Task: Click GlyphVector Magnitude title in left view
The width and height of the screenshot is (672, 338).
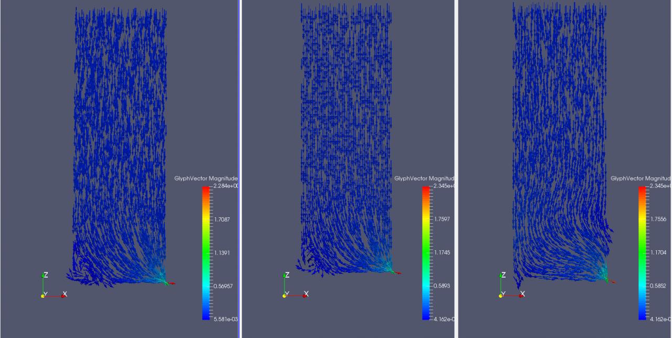Action: point(206,178)
